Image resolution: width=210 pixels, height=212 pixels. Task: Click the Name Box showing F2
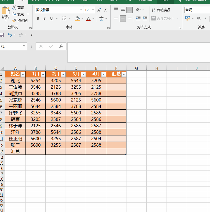[11, 46]
